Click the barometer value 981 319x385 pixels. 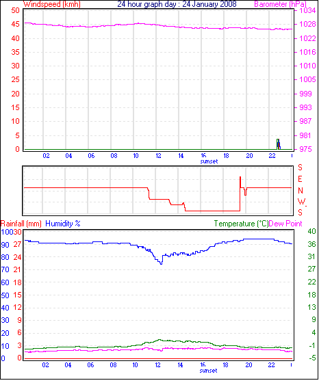[305, 135]
